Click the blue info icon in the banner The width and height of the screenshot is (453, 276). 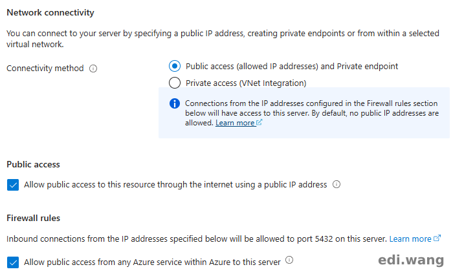(174, 103)
